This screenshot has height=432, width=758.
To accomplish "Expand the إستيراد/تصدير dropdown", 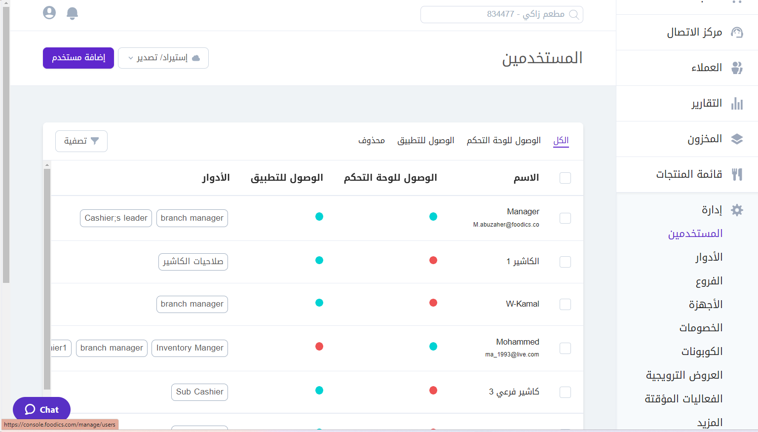I will pyautogui.click(x=163, y=58).
